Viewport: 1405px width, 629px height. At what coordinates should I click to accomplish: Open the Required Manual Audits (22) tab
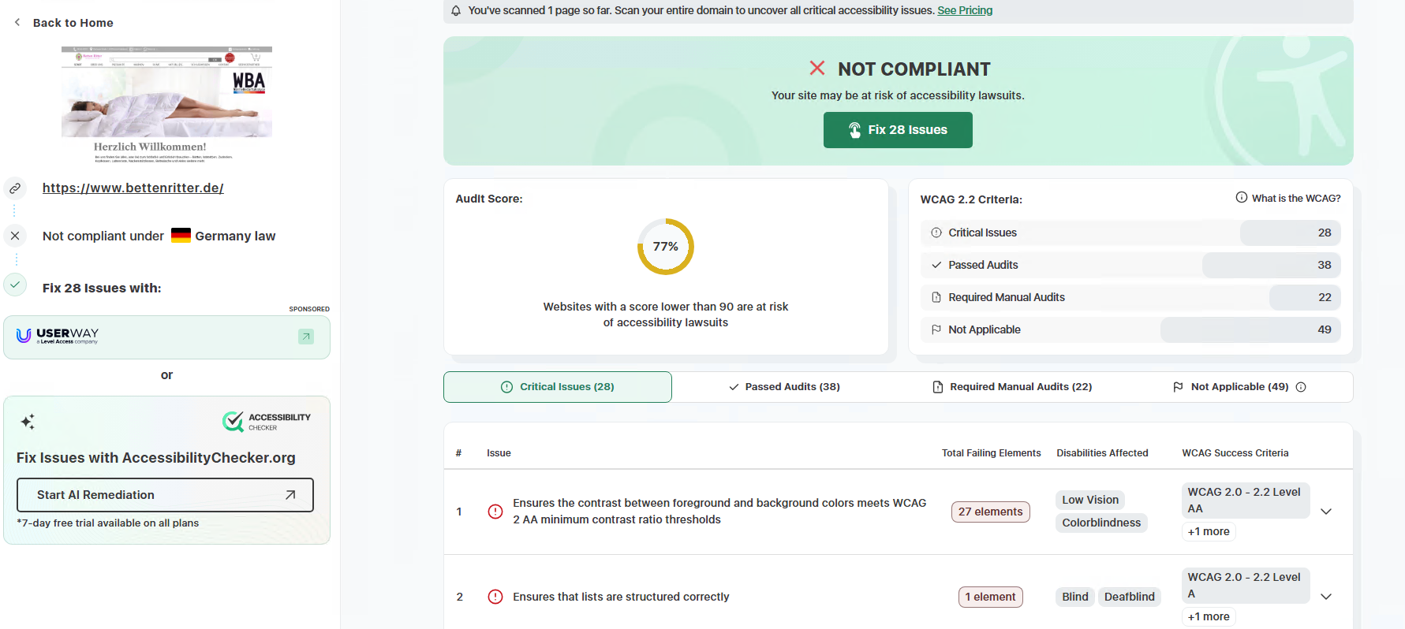click(x=1012, y=387)
